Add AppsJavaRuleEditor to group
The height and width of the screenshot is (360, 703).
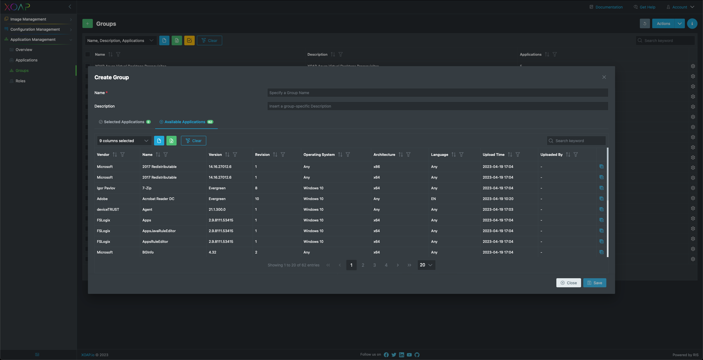click(x=601, y=231)
